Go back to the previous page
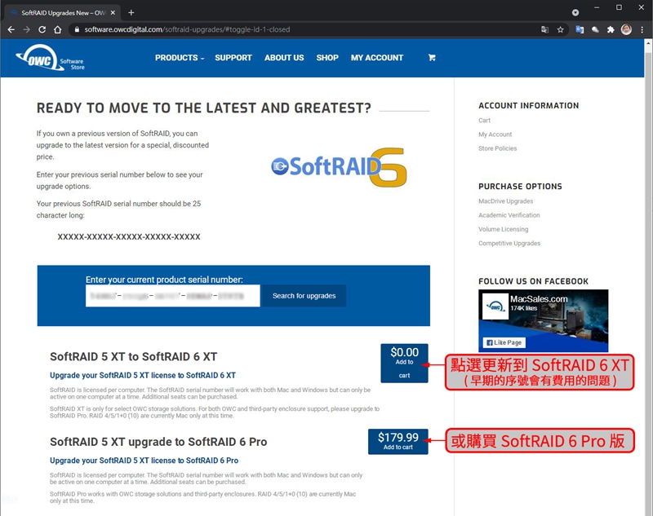 point(11,29)
